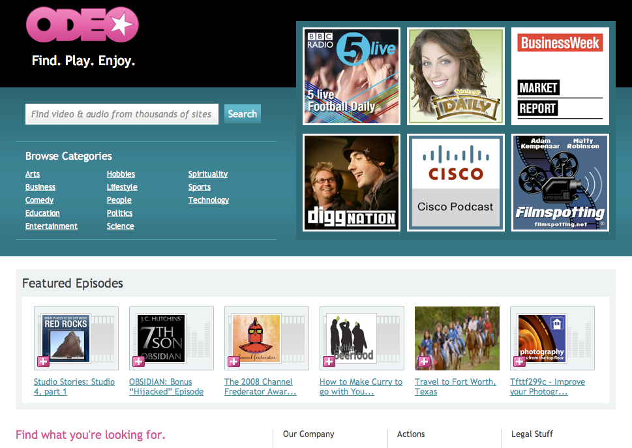The height and width of the screenshot is (448, 632).
Task: Open How to Make Curry link
Action: [361, 387]
